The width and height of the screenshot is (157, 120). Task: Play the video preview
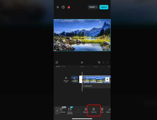pos(82,62)
